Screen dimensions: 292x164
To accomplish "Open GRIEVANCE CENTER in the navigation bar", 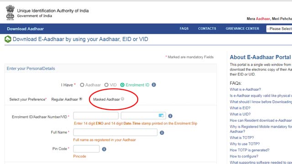I will (242, 29).
